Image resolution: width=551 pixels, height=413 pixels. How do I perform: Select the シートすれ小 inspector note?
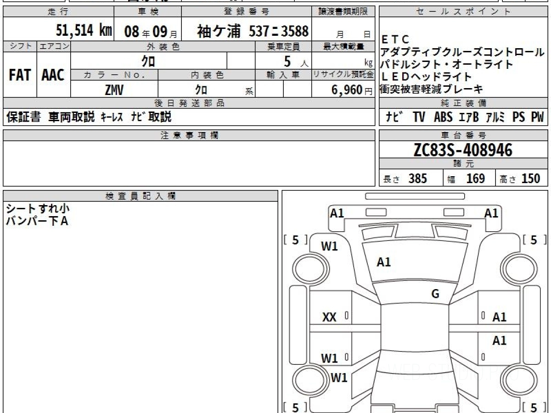tap(38, 209)
